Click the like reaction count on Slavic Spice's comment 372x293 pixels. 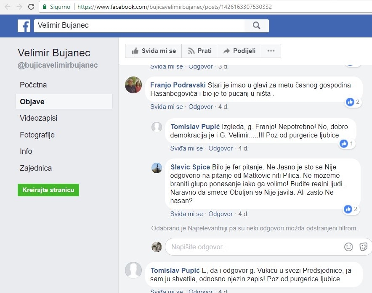point(351,209)
